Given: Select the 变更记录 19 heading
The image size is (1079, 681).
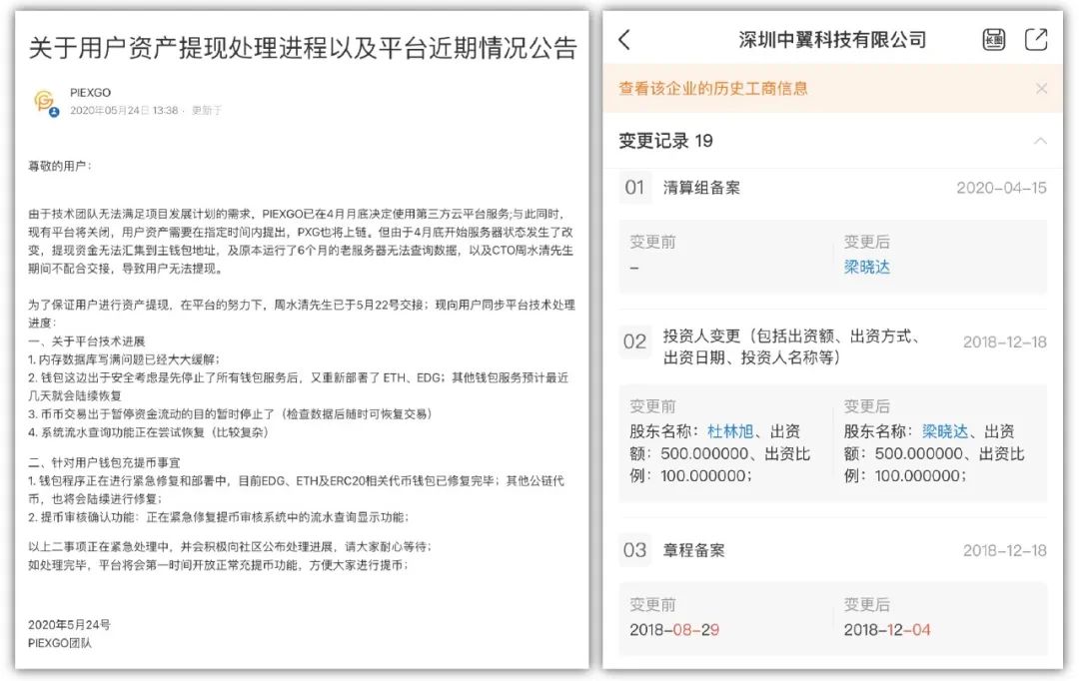Looking at the screenshot, I should [x=665, y=141].
